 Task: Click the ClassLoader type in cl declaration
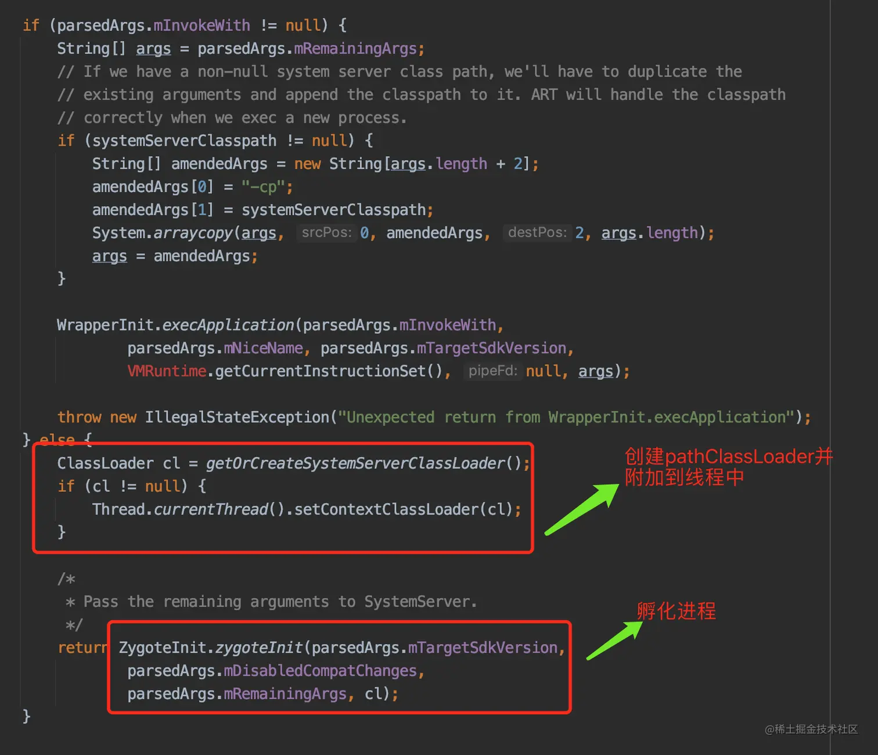pos(105,463)
